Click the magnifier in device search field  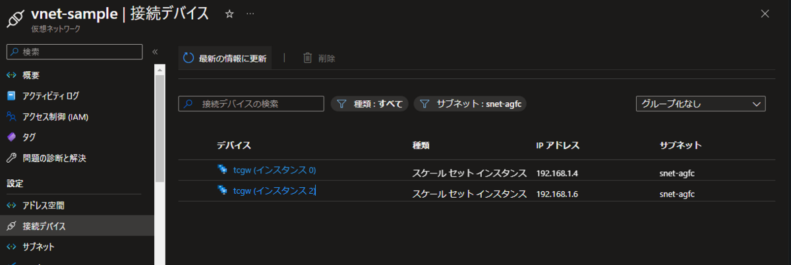(189, 103)
